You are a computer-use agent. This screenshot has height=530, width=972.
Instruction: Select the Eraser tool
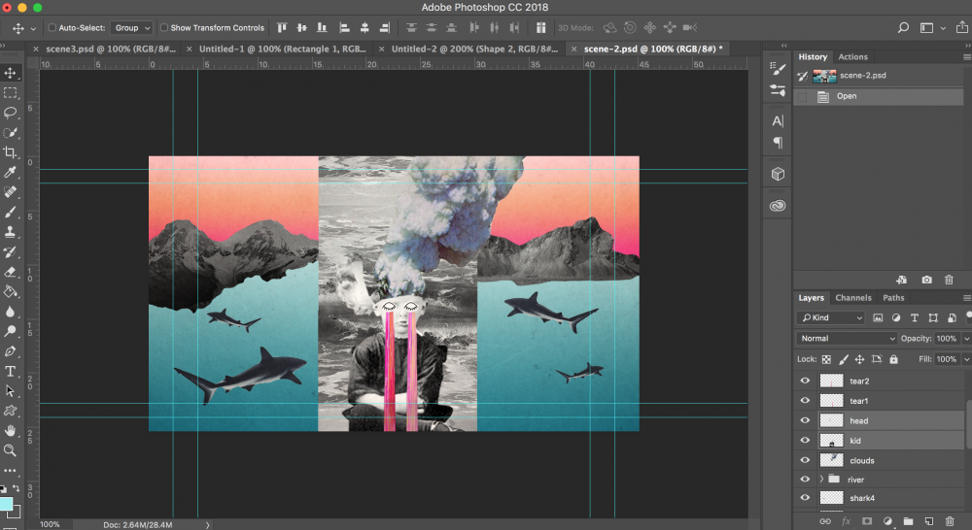(x=10, y=272)
